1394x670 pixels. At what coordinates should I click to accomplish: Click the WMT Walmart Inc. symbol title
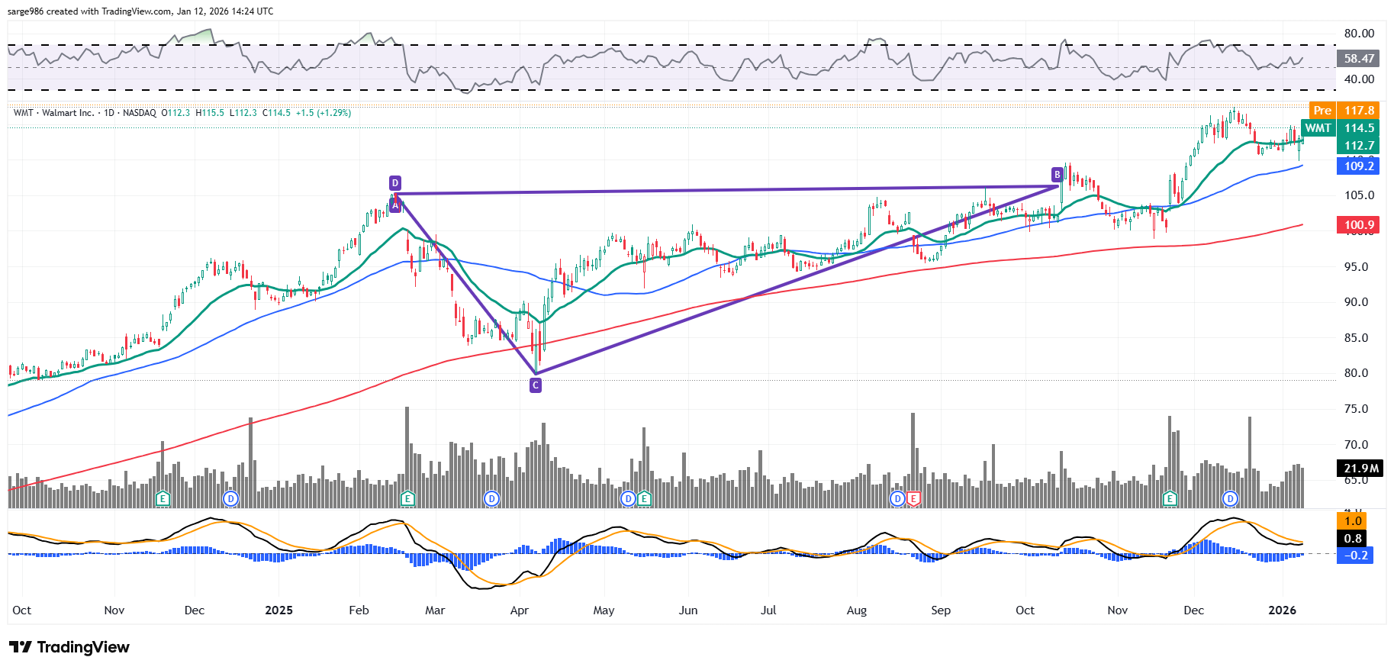[53, 113]
